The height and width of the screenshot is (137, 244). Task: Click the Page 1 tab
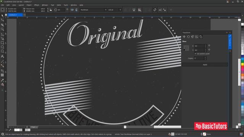[34, 127]
